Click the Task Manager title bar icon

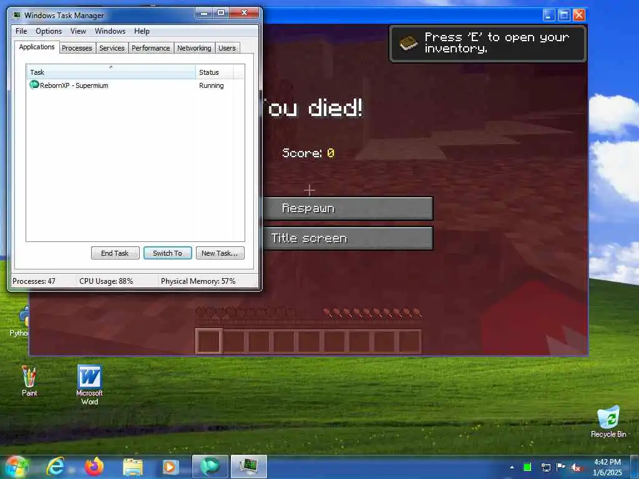(x=17, y=15)
